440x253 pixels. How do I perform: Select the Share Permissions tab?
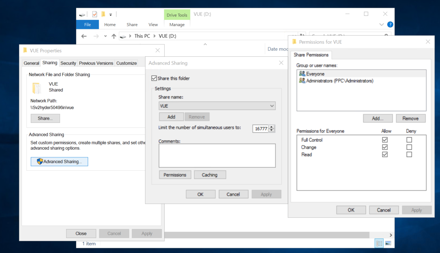click(x=311, y=55)
